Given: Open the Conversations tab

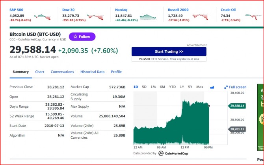Looking at the screenshot, I should 62,72.
